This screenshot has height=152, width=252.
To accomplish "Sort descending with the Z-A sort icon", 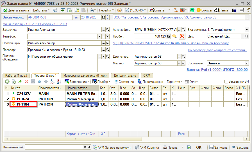I will pos(59,81).
